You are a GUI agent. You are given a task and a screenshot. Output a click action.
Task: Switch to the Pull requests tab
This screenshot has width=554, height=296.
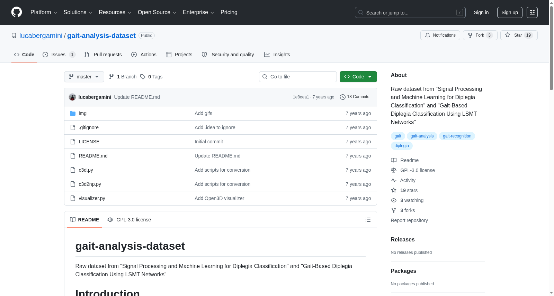(x=103, y=55)
